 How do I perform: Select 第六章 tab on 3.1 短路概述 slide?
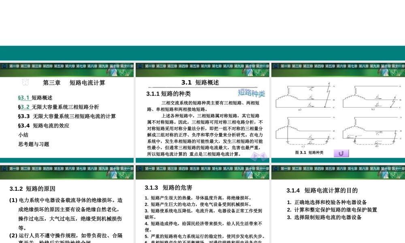[x=205, y=66]
